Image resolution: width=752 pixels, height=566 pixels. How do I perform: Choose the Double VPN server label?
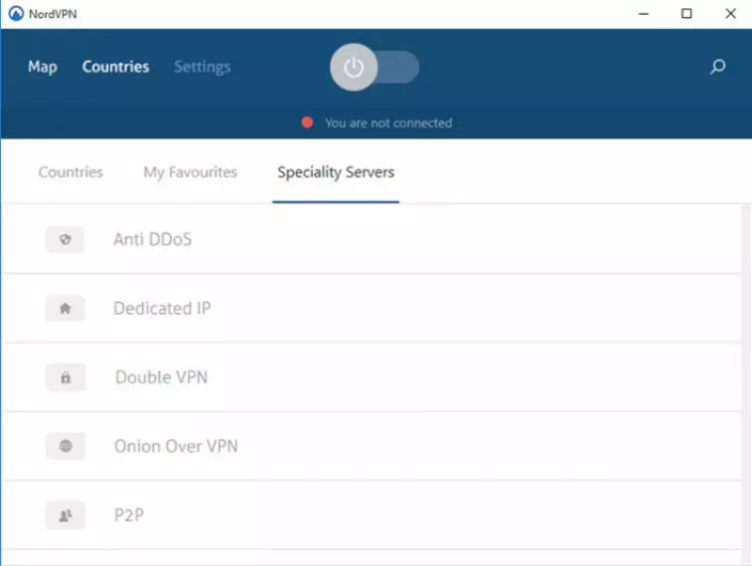click(161, 378)
